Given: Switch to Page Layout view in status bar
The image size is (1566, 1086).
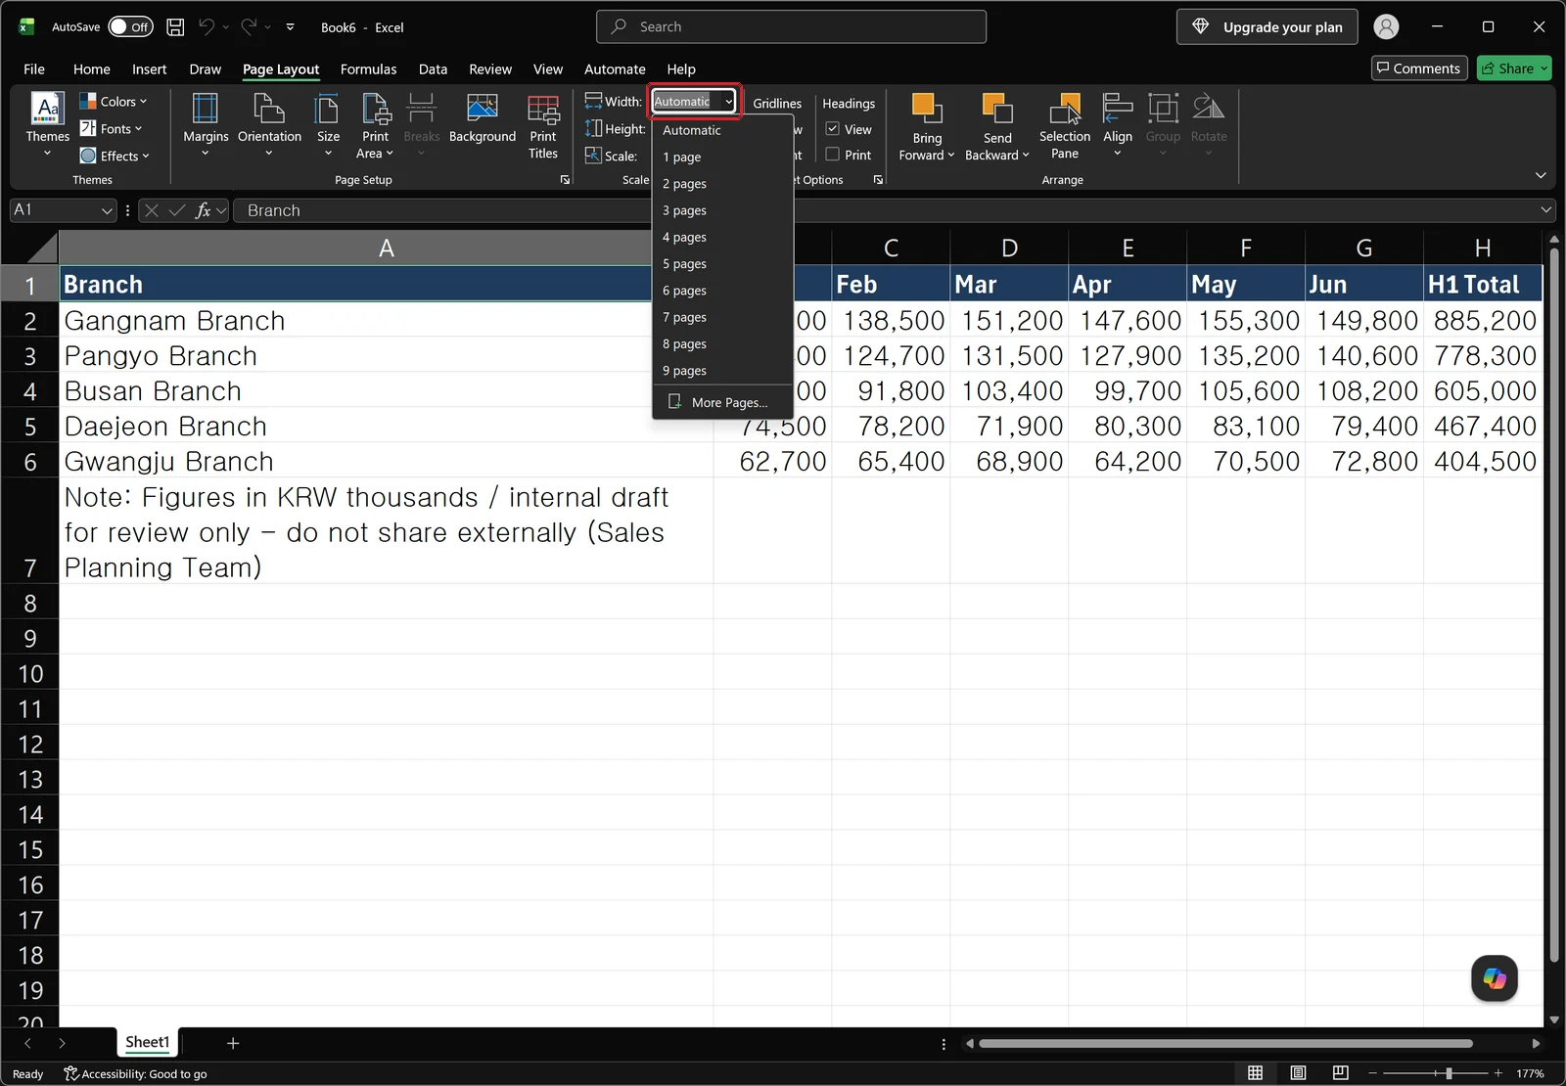Looking at the screenshot, I should [1298, 1073].
